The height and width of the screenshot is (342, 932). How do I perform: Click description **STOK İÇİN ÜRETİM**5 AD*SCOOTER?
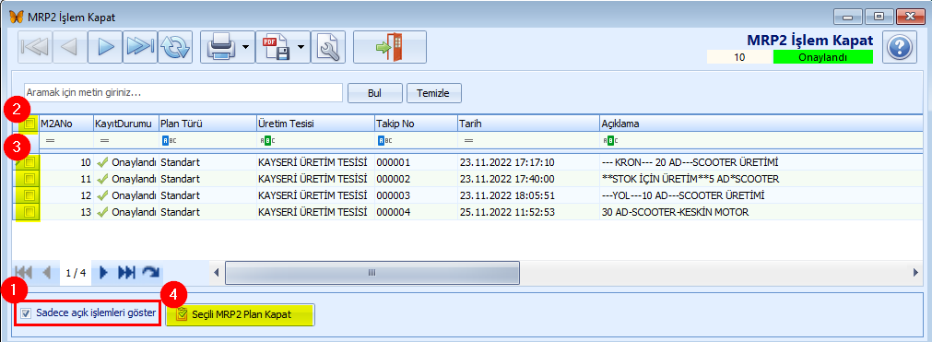click(x=690, y=179)
